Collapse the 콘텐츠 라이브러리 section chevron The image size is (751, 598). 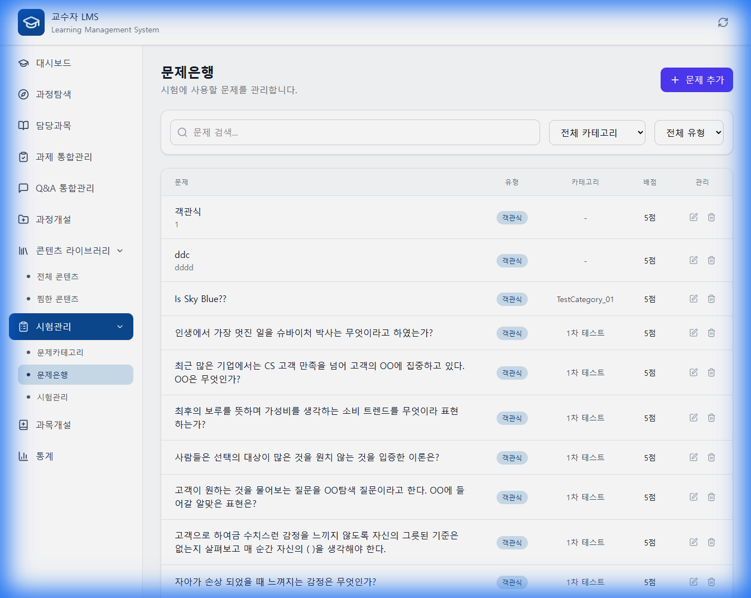tap(120, 251)
